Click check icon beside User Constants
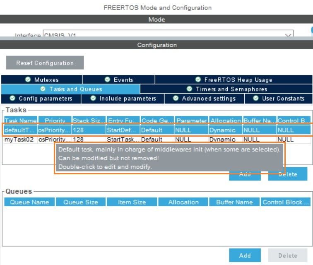This screenshot has height=265, width=313. 256,98
